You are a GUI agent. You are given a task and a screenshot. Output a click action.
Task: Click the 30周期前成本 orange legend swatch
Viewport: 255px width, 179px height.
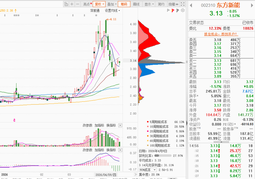point(148,136)
